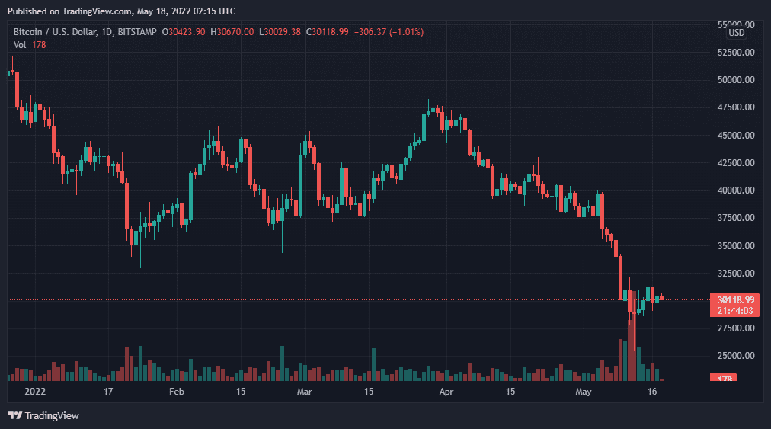Click the Feb date label on time axis
771x429 pixels.
coord(176,392)
